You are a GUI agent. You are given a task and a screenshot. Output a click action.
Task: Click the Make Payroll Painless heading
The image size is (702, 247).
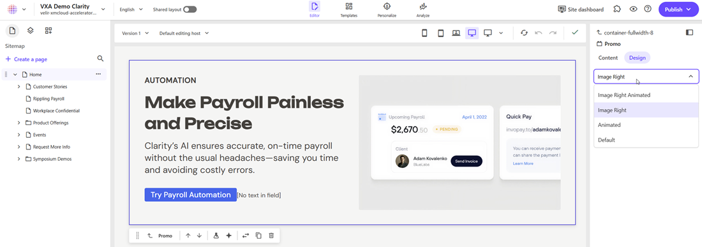pos(244,113)
